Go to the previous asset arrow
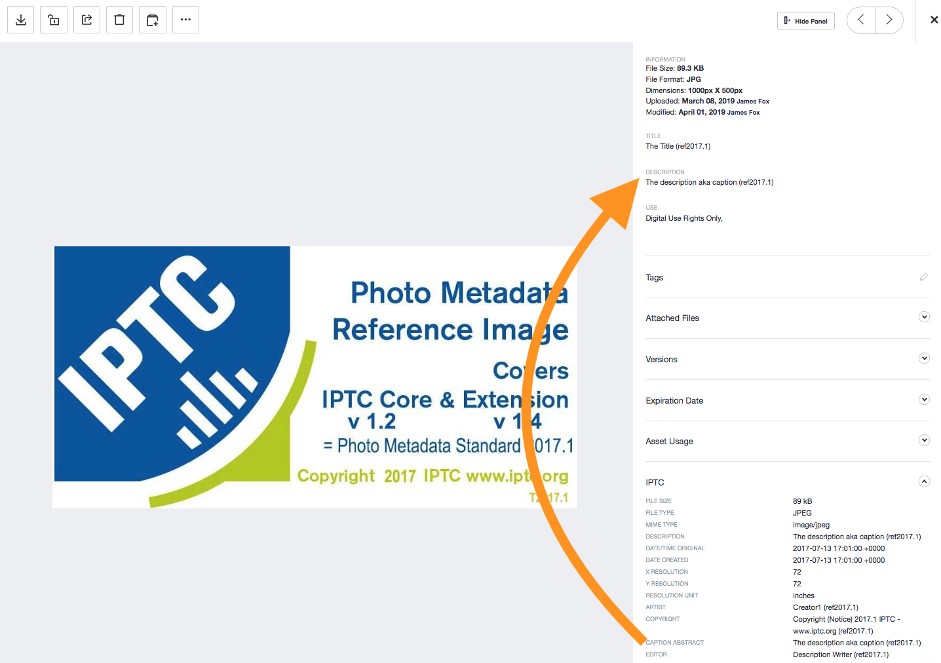The width and height of the screenshot is (941, 663). point(861,20)
